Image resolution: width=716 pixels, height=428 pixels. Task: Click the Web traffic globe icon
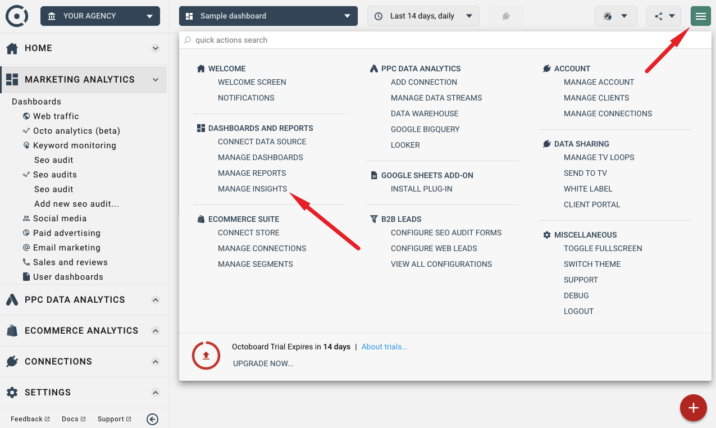tap(26, 116)
